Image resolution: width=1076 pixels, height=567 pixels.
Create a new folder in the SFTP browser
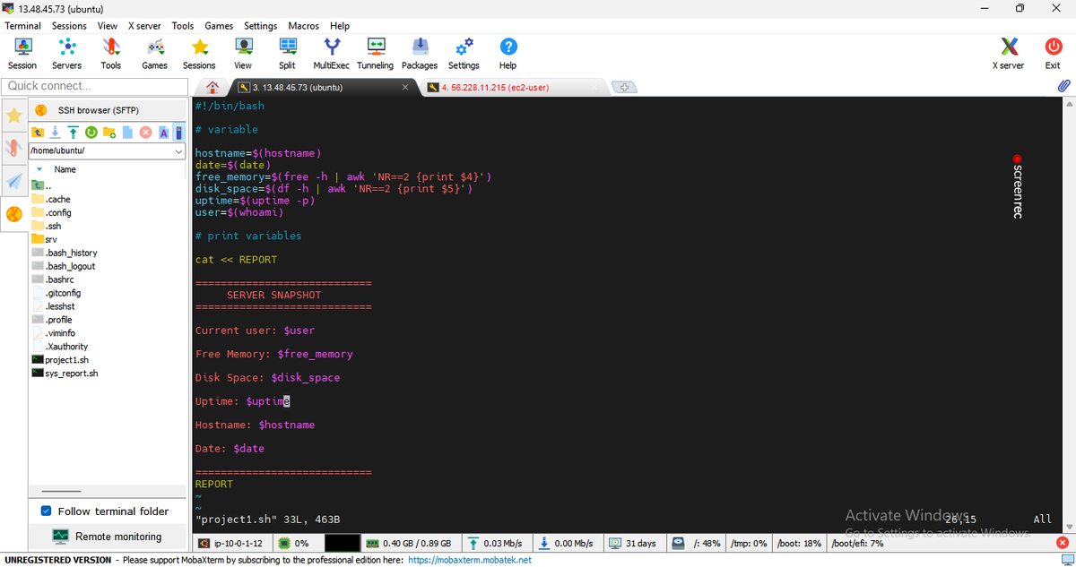(x=109, y=133)
